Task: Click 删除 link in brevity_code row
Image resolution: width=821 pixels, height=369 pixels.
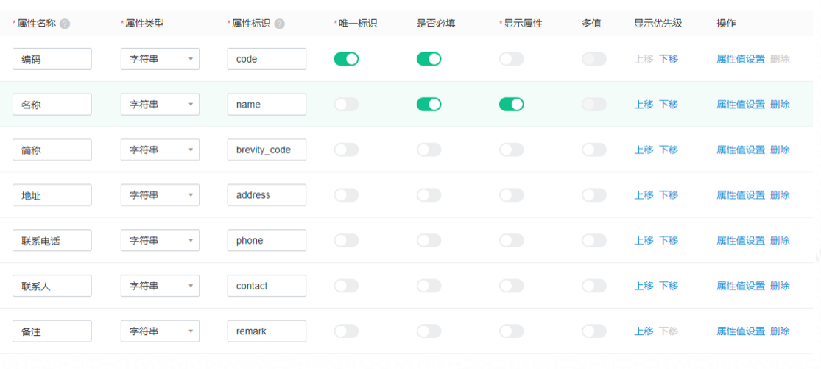Action: point(780,150)
